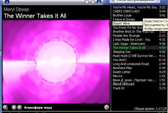Switch to previous visualization with left arrow
This screenshot has width=168, height=113.
[14, 107]
